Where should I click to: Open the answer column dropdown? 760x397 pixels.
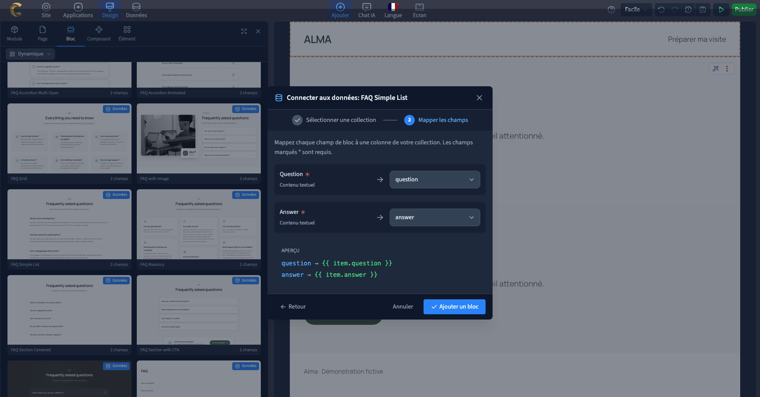tap(435, 217)
